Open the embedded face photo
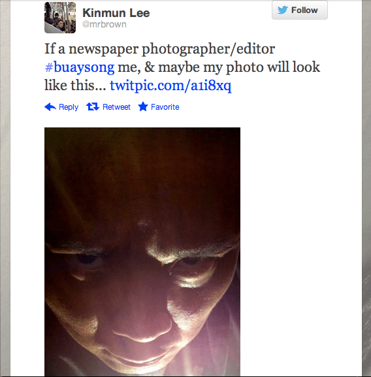Screen dimensions: 371x377 click(x=142, y=252)
